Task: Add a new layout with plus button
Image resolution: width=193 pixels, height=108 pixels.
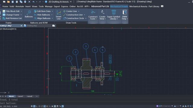Action: pyautogui.click(x=37, y=96)
